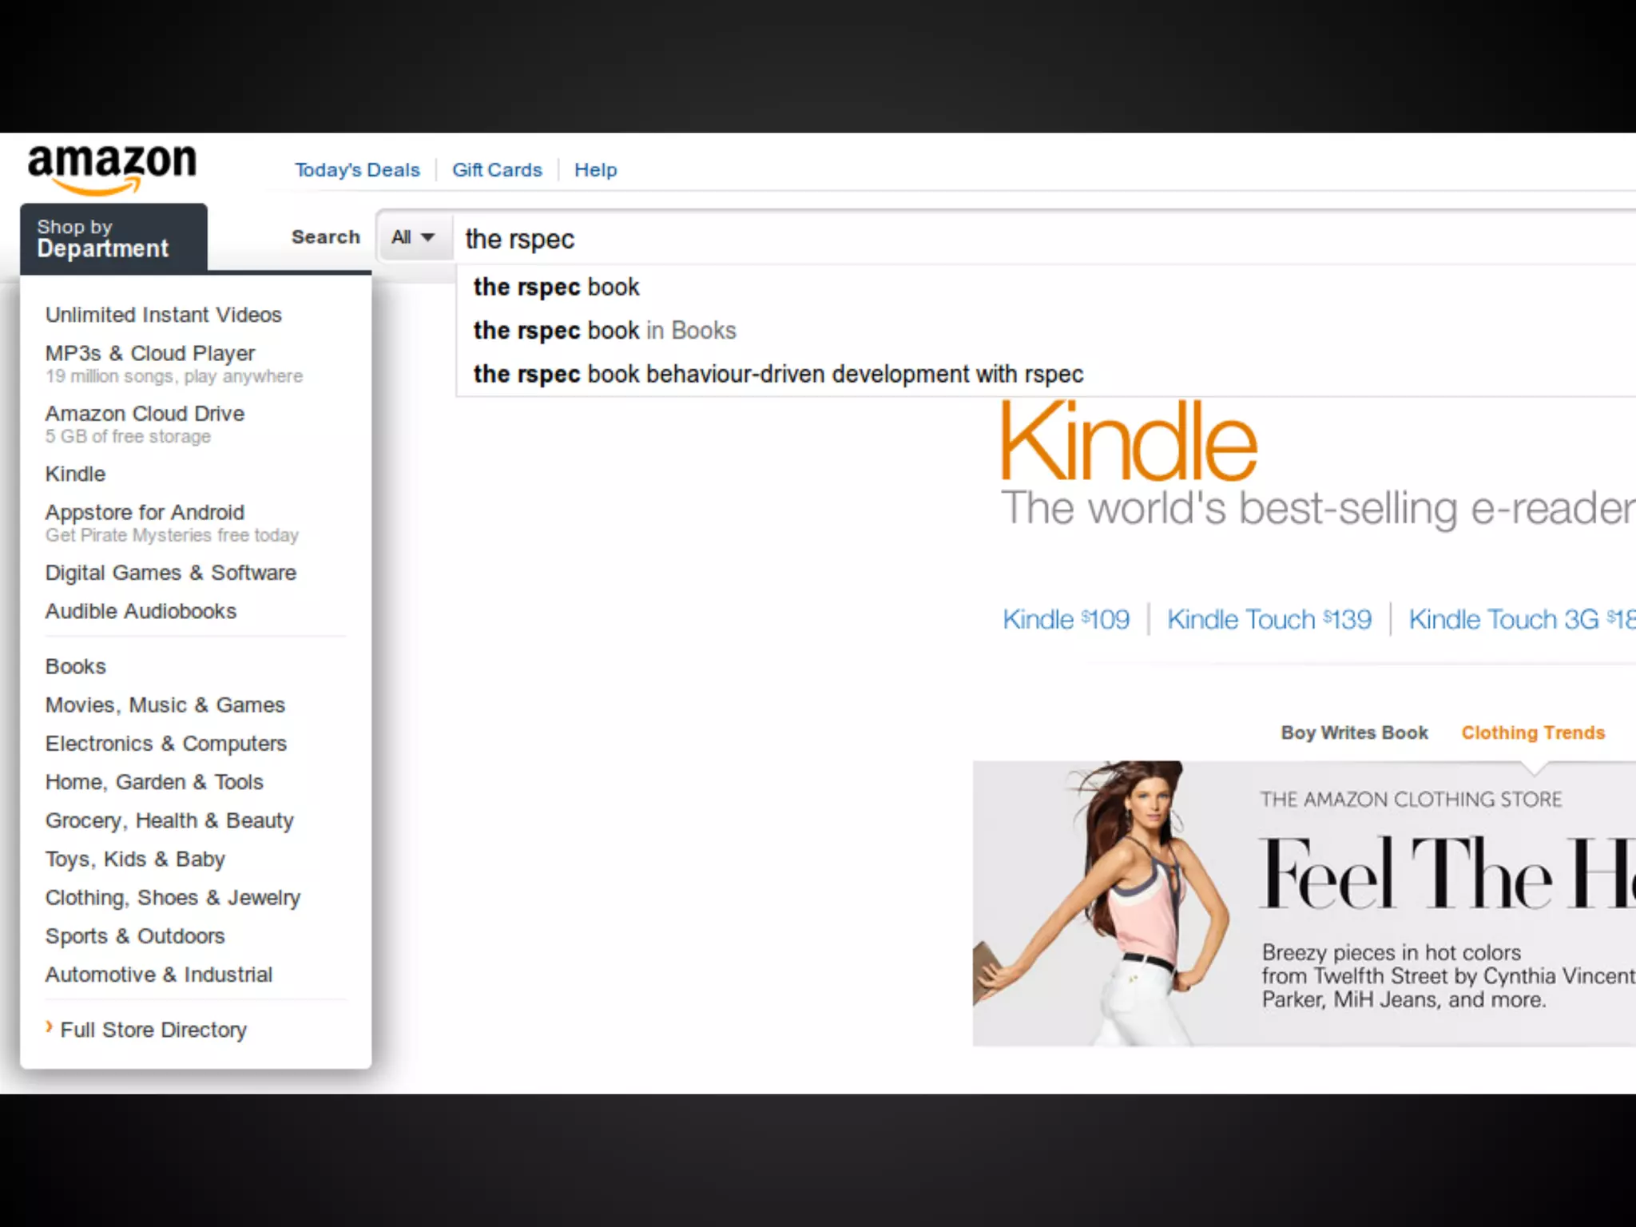Viewport: 1636px width, 1227px height.
Task: Open the Kindle Touch $139 link
Action: (1269, 619)
